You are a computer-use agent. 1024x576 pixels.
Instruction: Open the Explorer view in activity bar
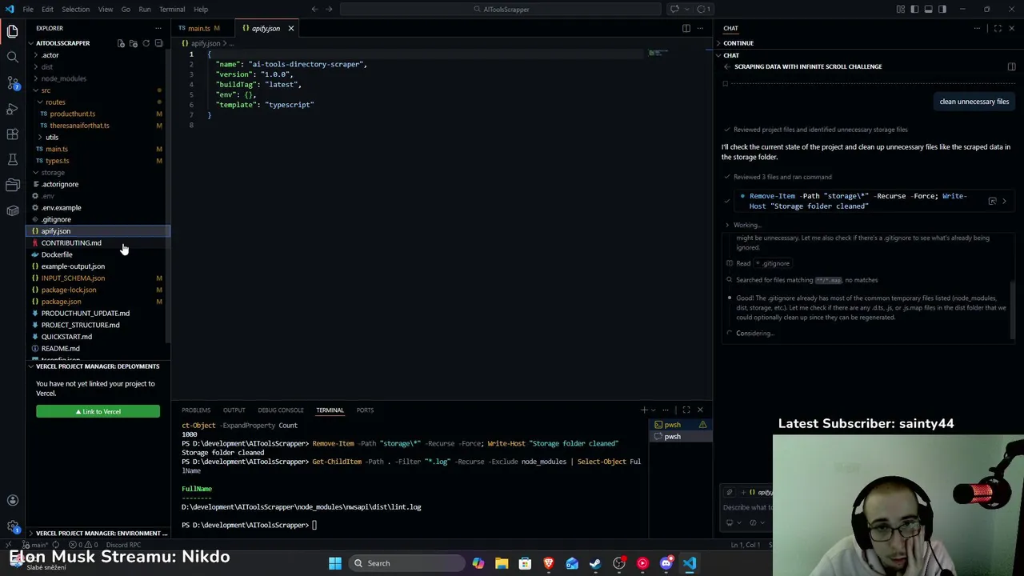[12, 31]
